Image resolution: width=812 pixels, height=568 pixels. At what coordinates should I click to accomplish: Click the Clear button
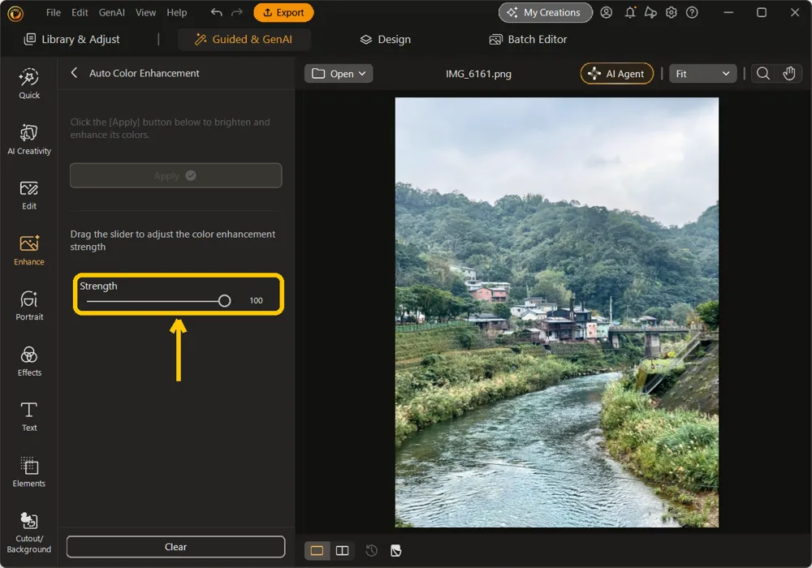pos(175,547)
